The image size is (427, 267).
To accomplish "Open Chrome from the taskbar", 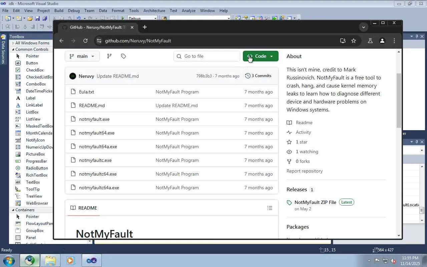I will click(30, 260).
